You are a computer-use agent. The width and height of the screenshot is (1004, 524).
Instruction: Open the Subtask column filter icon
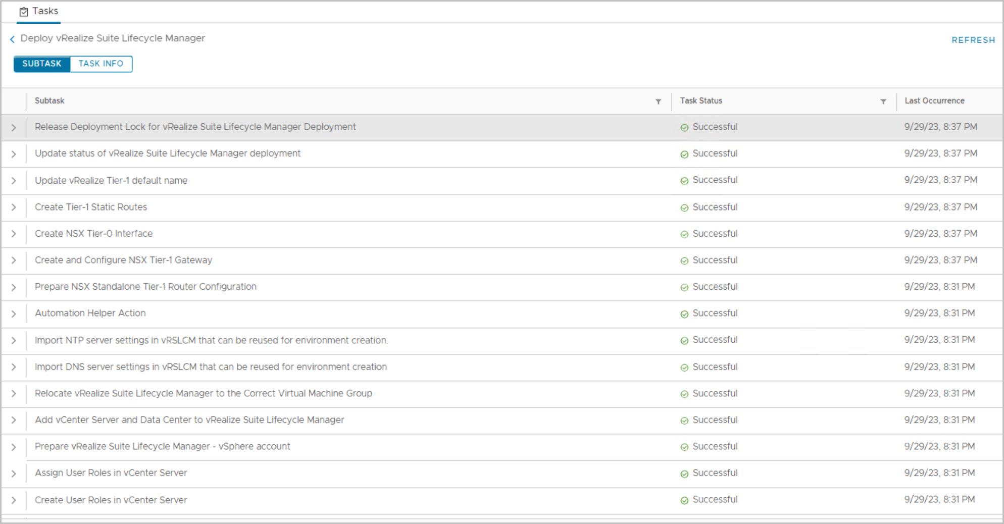click(x=658, y=101)
